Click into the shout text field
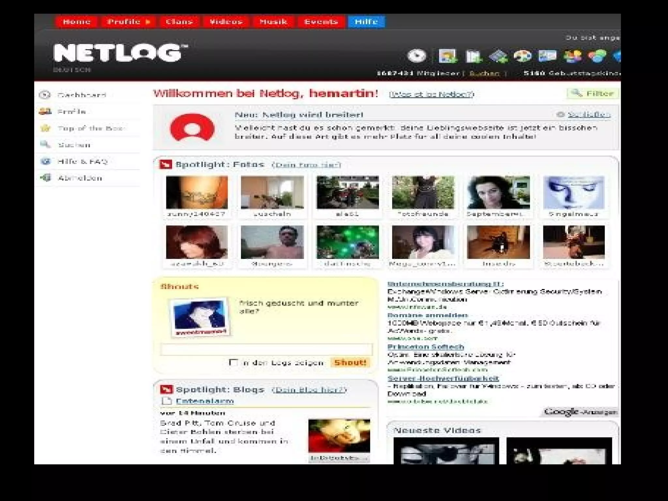Viewport: 668px width, 501px height. [266, 349]
